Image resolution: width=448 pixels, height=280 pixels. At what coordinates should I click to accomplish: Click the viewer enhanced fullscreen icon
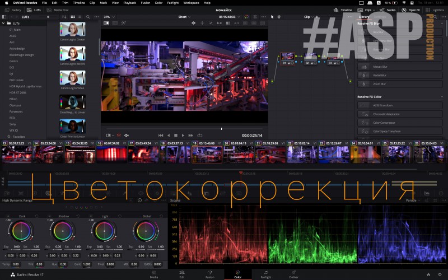pyautogui.click(x=255, y=17)
